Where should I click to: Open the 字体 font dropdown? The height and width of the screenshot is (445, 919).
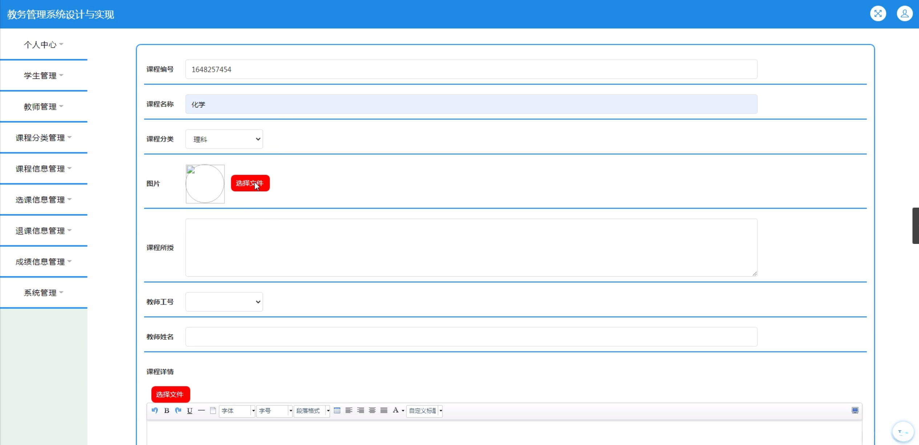tap(237, 411)
